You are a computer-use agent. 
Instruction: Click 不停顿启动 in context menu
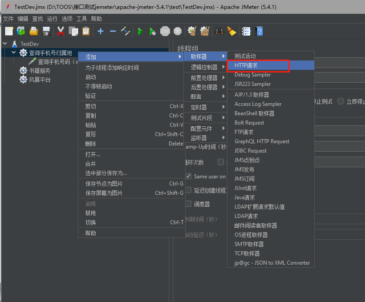click(x=131, y=86)
